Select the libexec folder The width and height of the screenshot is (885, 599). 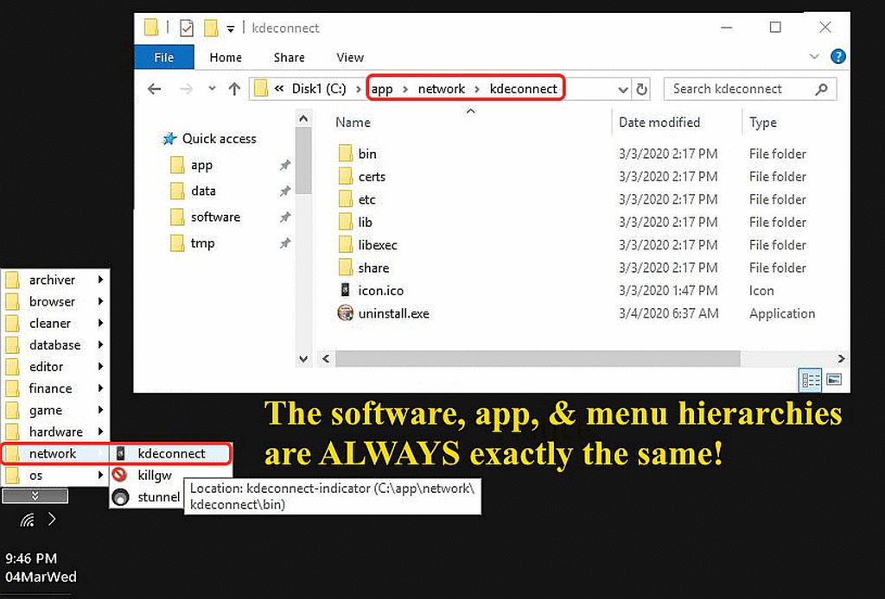pyautogui.click(x=377, y=245)
